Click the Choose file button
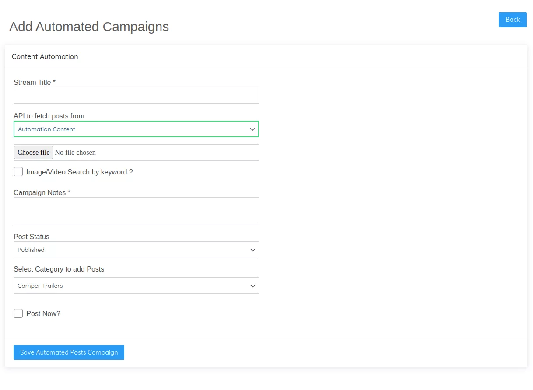This screenshot has width=533, height=390. click(34, 153)
